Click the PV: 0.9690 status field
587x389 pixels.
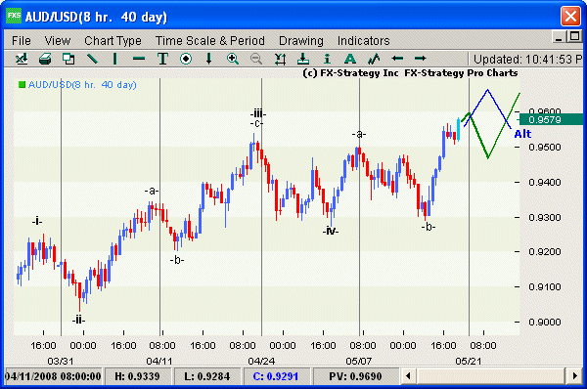tap(355, 376)
